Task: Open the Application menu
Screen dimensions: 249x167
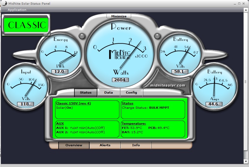Action: [x=17, y=10]
